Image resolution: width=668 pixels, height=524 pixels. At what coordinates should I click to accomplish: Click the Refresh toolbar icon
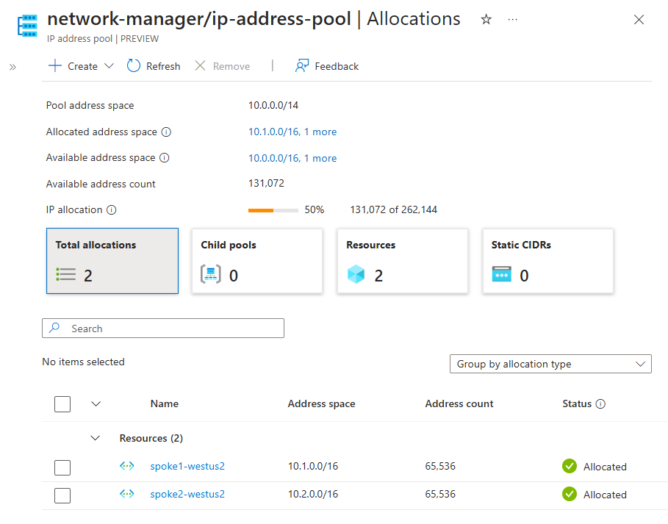(133, 66)
